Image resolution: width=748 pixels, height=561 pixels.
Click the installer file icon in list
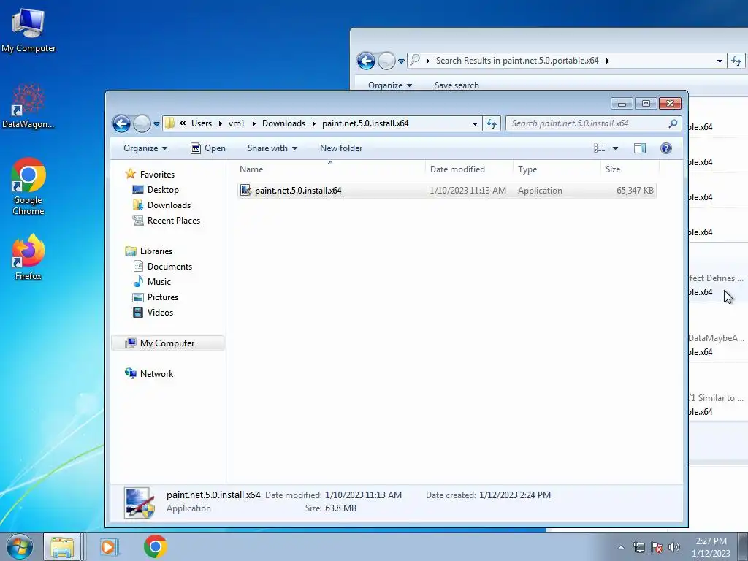[x=245, y=191]
